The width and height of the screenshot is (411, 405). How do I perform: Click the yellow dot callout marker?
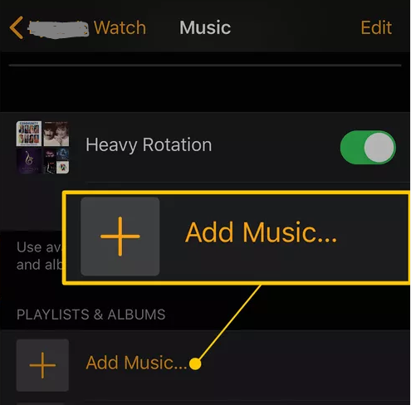click(195, 364)
